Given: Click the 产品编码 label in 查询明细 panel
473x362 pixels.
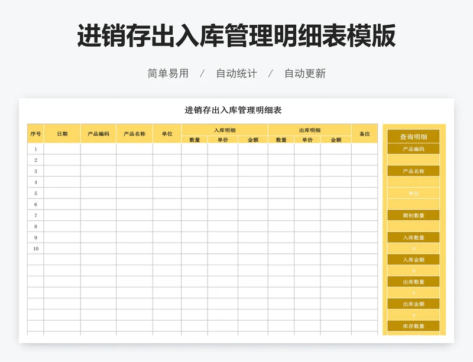Looking at the screenshot, I should pyautogui.click(x=413, y=149).
